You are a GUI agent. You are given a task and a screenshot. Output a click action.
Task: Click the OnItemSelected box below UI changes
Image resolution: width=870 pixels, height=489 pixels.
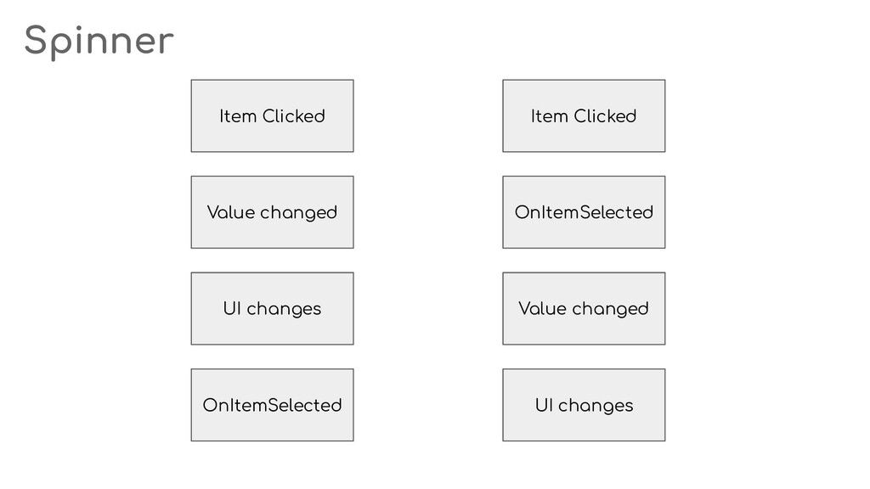(x=272, y=405)
